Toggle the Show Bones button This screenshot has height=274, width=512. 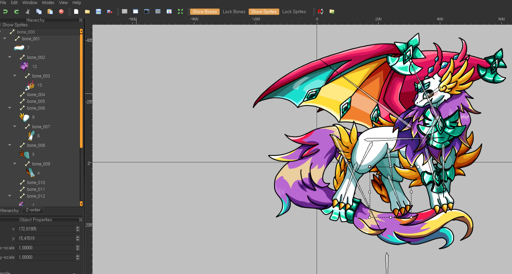(205, 12)
